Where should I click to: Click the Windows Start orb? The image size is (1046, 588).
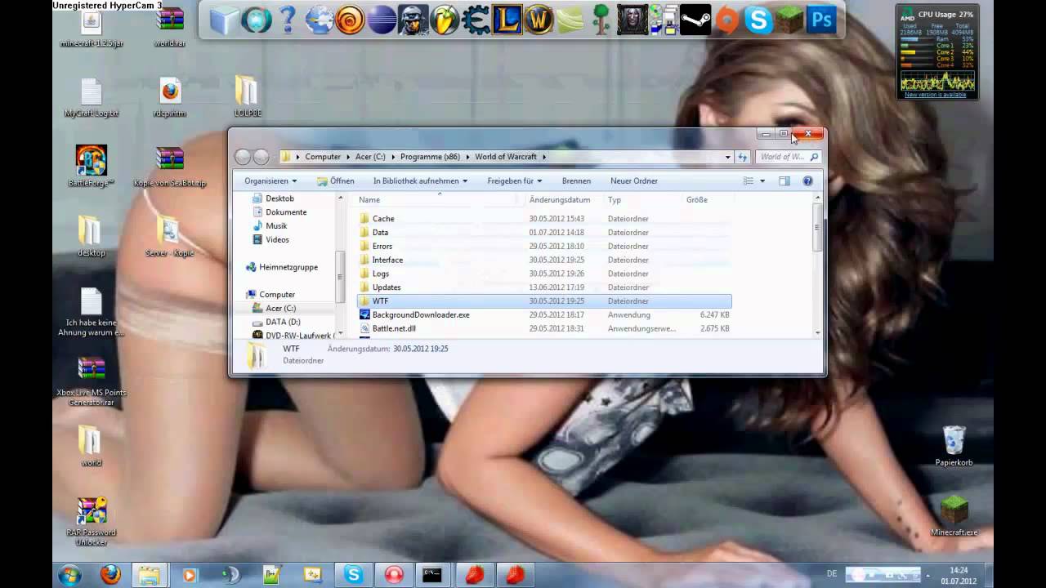[x=69, y=575]
